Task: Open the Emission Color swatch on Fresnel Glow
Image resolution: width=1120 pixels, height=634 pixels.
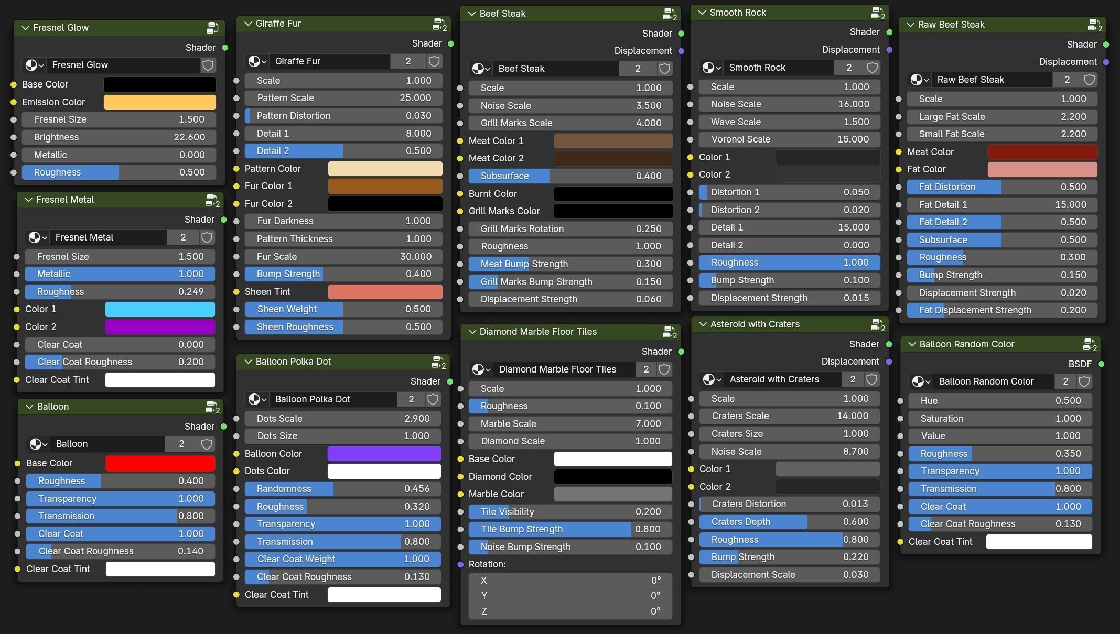Action: point(159,102)
